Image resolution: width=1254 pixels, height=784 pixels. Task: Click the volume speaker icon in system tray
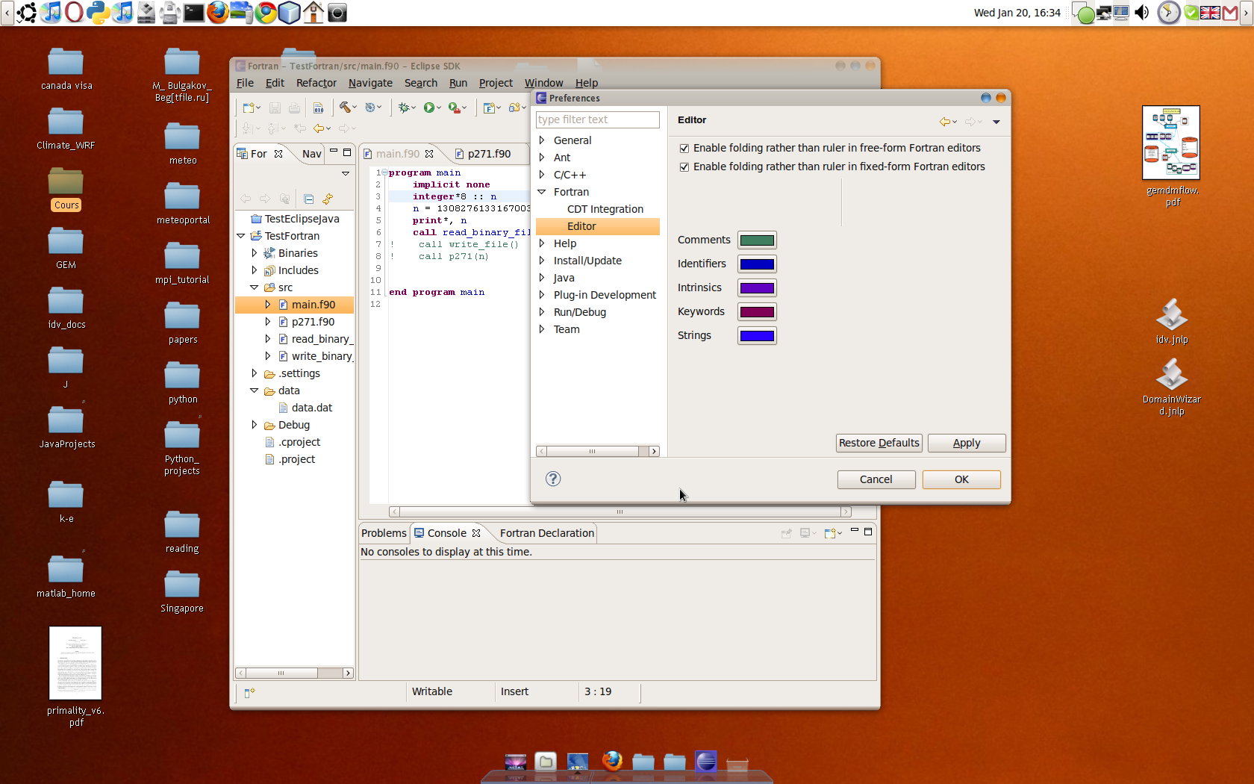click(x=1141, y=12)
